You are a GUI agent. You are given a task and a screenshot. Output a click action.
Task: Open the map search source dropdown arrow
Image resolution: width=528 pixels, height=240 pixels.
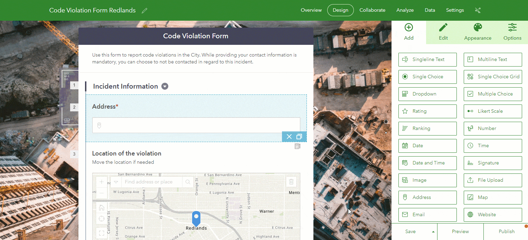pos(116,182)
